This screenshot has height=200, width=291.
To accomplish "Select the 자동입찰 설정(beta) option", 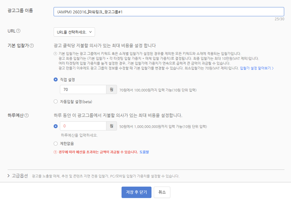I will 56,101.
